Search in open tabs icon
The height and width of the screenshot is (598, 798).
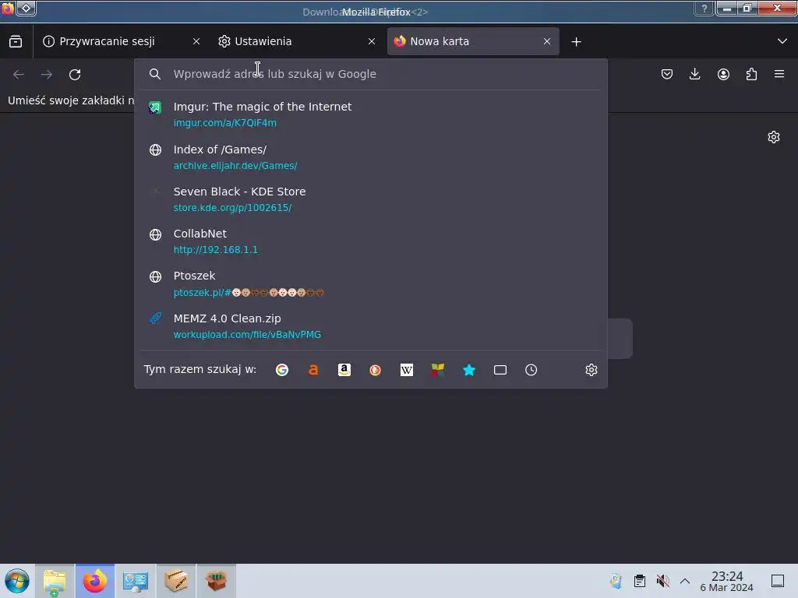tap(500, 370)
